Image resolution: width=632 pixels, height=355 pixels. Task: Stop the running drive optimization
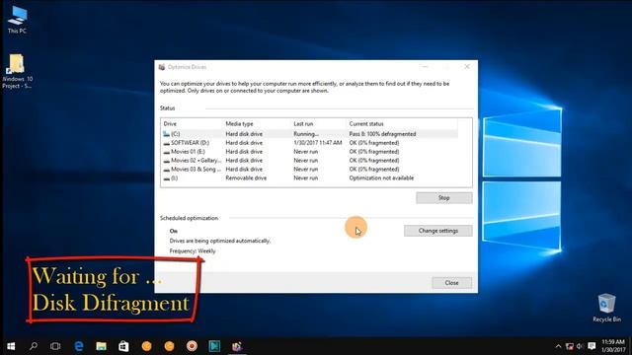(443, 197)
